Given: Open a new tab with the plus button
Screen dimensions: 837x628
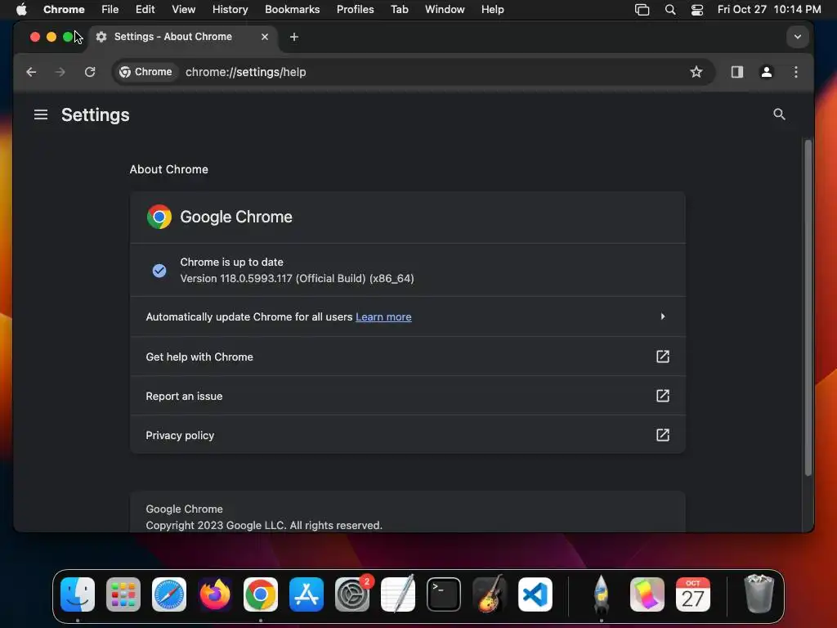Looking at the screenshot, I should tap(294, 37).
